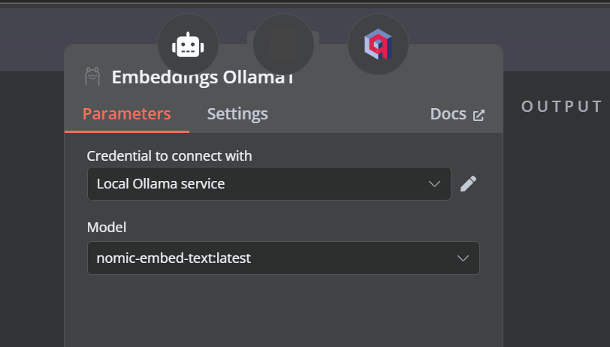The width and height of the screenshot is (610, 347).
Task: Click the dark backdrop left of the node panel
Action: point(32,210)
